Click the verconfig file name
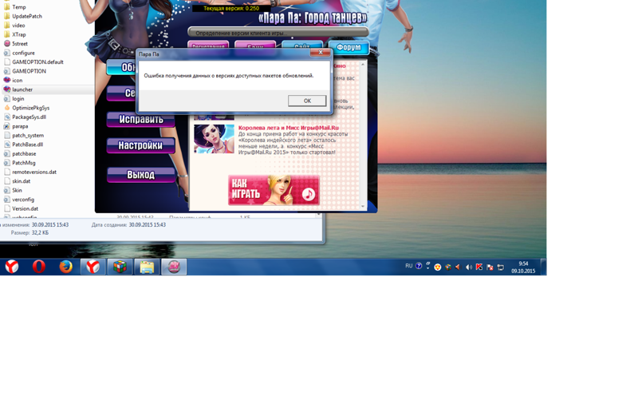The height and width of the screenshot is (400, 638). point(23,200)
